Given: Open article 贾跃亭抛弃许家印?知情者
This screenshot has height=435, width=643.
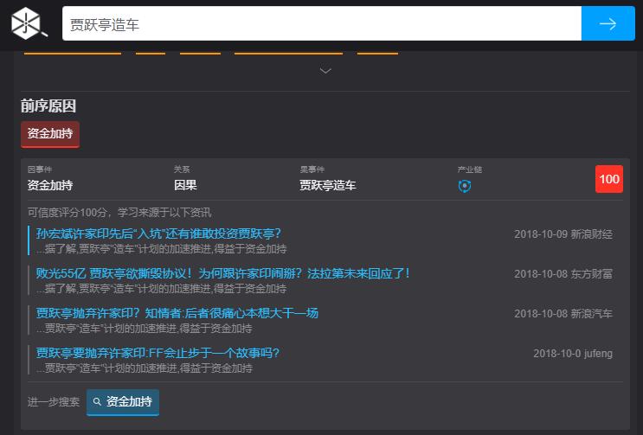Looking at the screenshot, I should click(177, 313).
